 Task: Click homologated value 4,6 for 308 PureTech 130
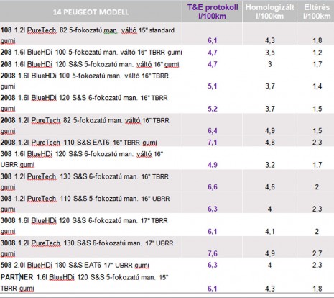point(270,186)
